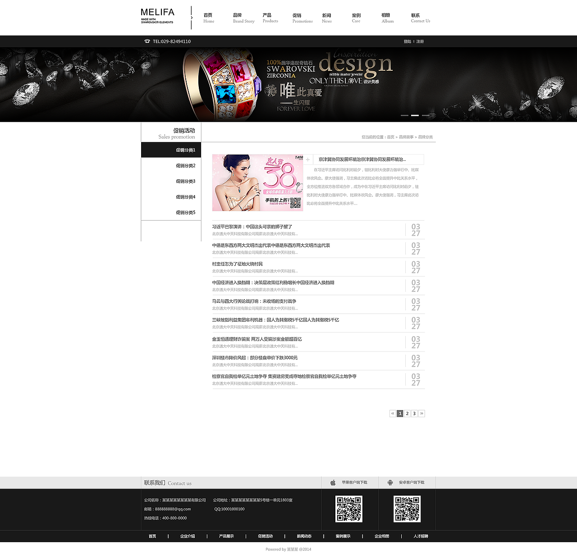
Task: Select the second banner slide indicator
Action: tap(415, 115)
